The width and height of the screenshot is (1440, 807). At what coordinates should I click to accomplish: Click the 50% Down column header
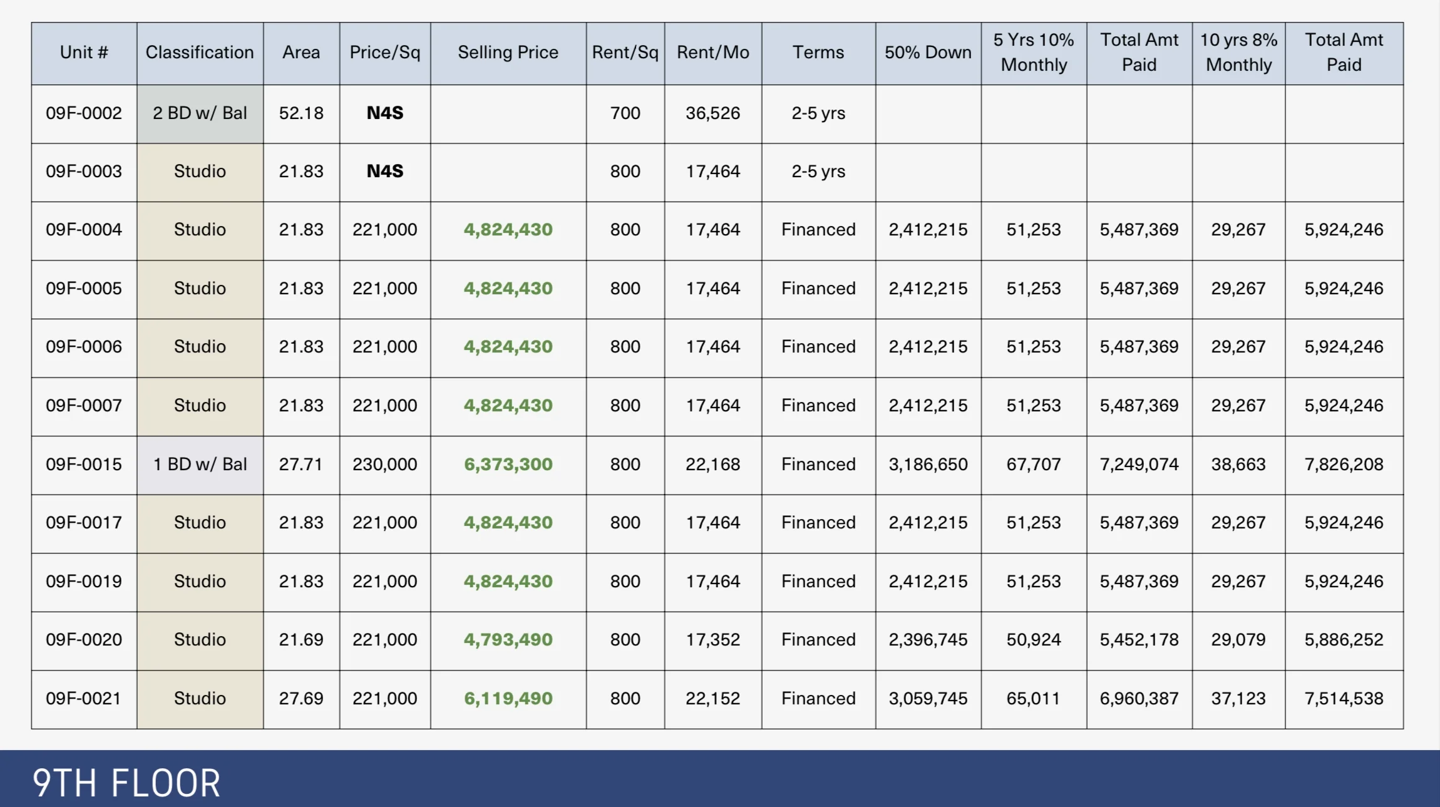pyautogui.click(x=928, y=53)
